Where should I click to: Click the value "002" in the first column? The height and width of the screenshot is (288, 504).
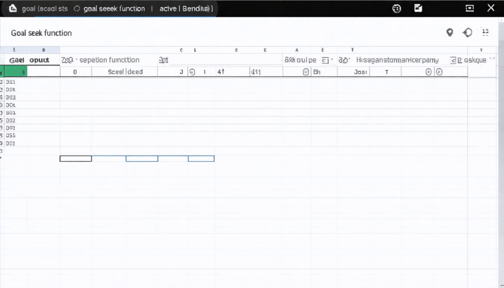pos(10,120)
